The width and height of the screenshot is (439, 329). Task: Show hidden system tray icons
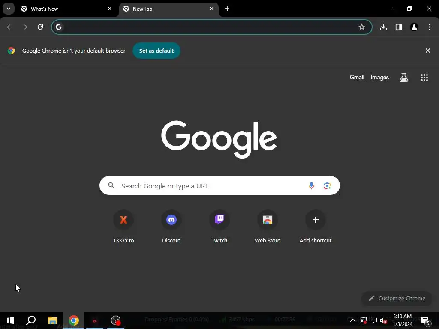[x=353, y=320]
